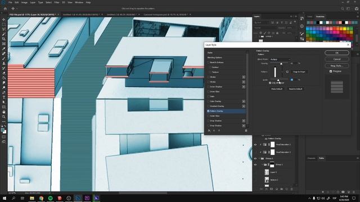Click the Share icon at top right
This screenshot has height=202, width=360.
(x=356, y=8)
